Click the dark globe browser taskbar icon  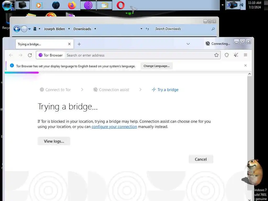(x=56, y=5)
